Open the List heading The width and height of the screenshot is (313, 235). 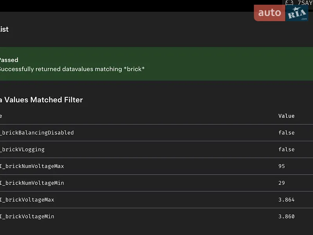coord(4,29)
